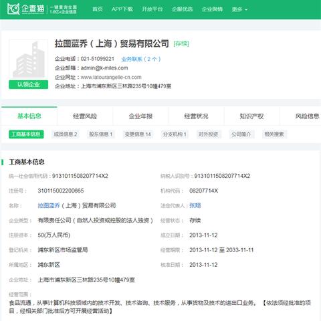This screenshot has width=321, height=321.
Task: Open 开放平台 in top navigation
Action: tap(152, 9)
